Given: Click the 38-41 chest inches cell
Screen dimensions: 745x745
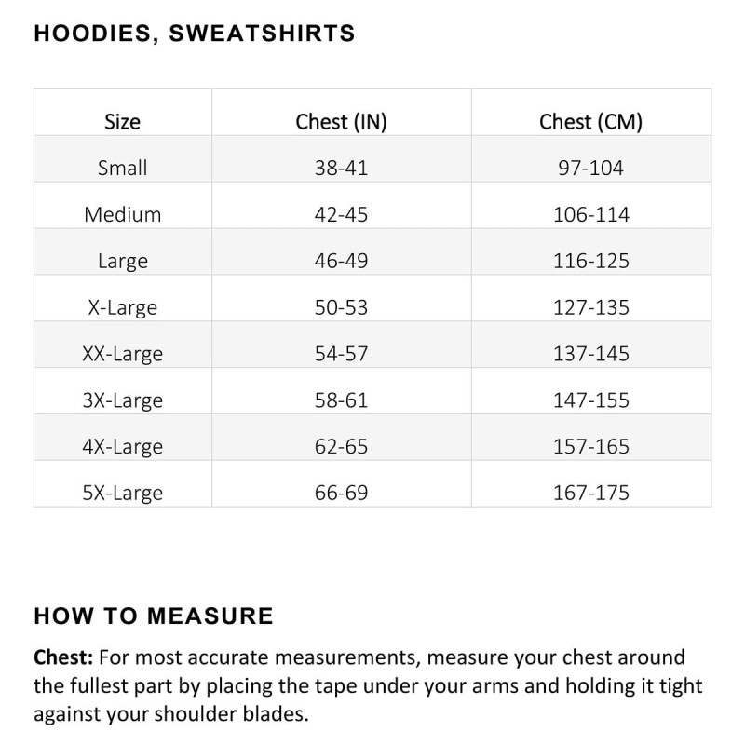Looking at the screenshot, I should tap(341, 169).
